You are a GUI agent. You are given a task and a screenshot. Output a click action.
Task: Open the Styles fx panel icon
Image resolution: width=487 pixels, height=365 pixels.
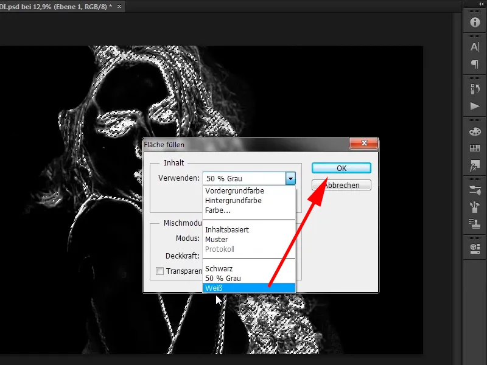475,165
